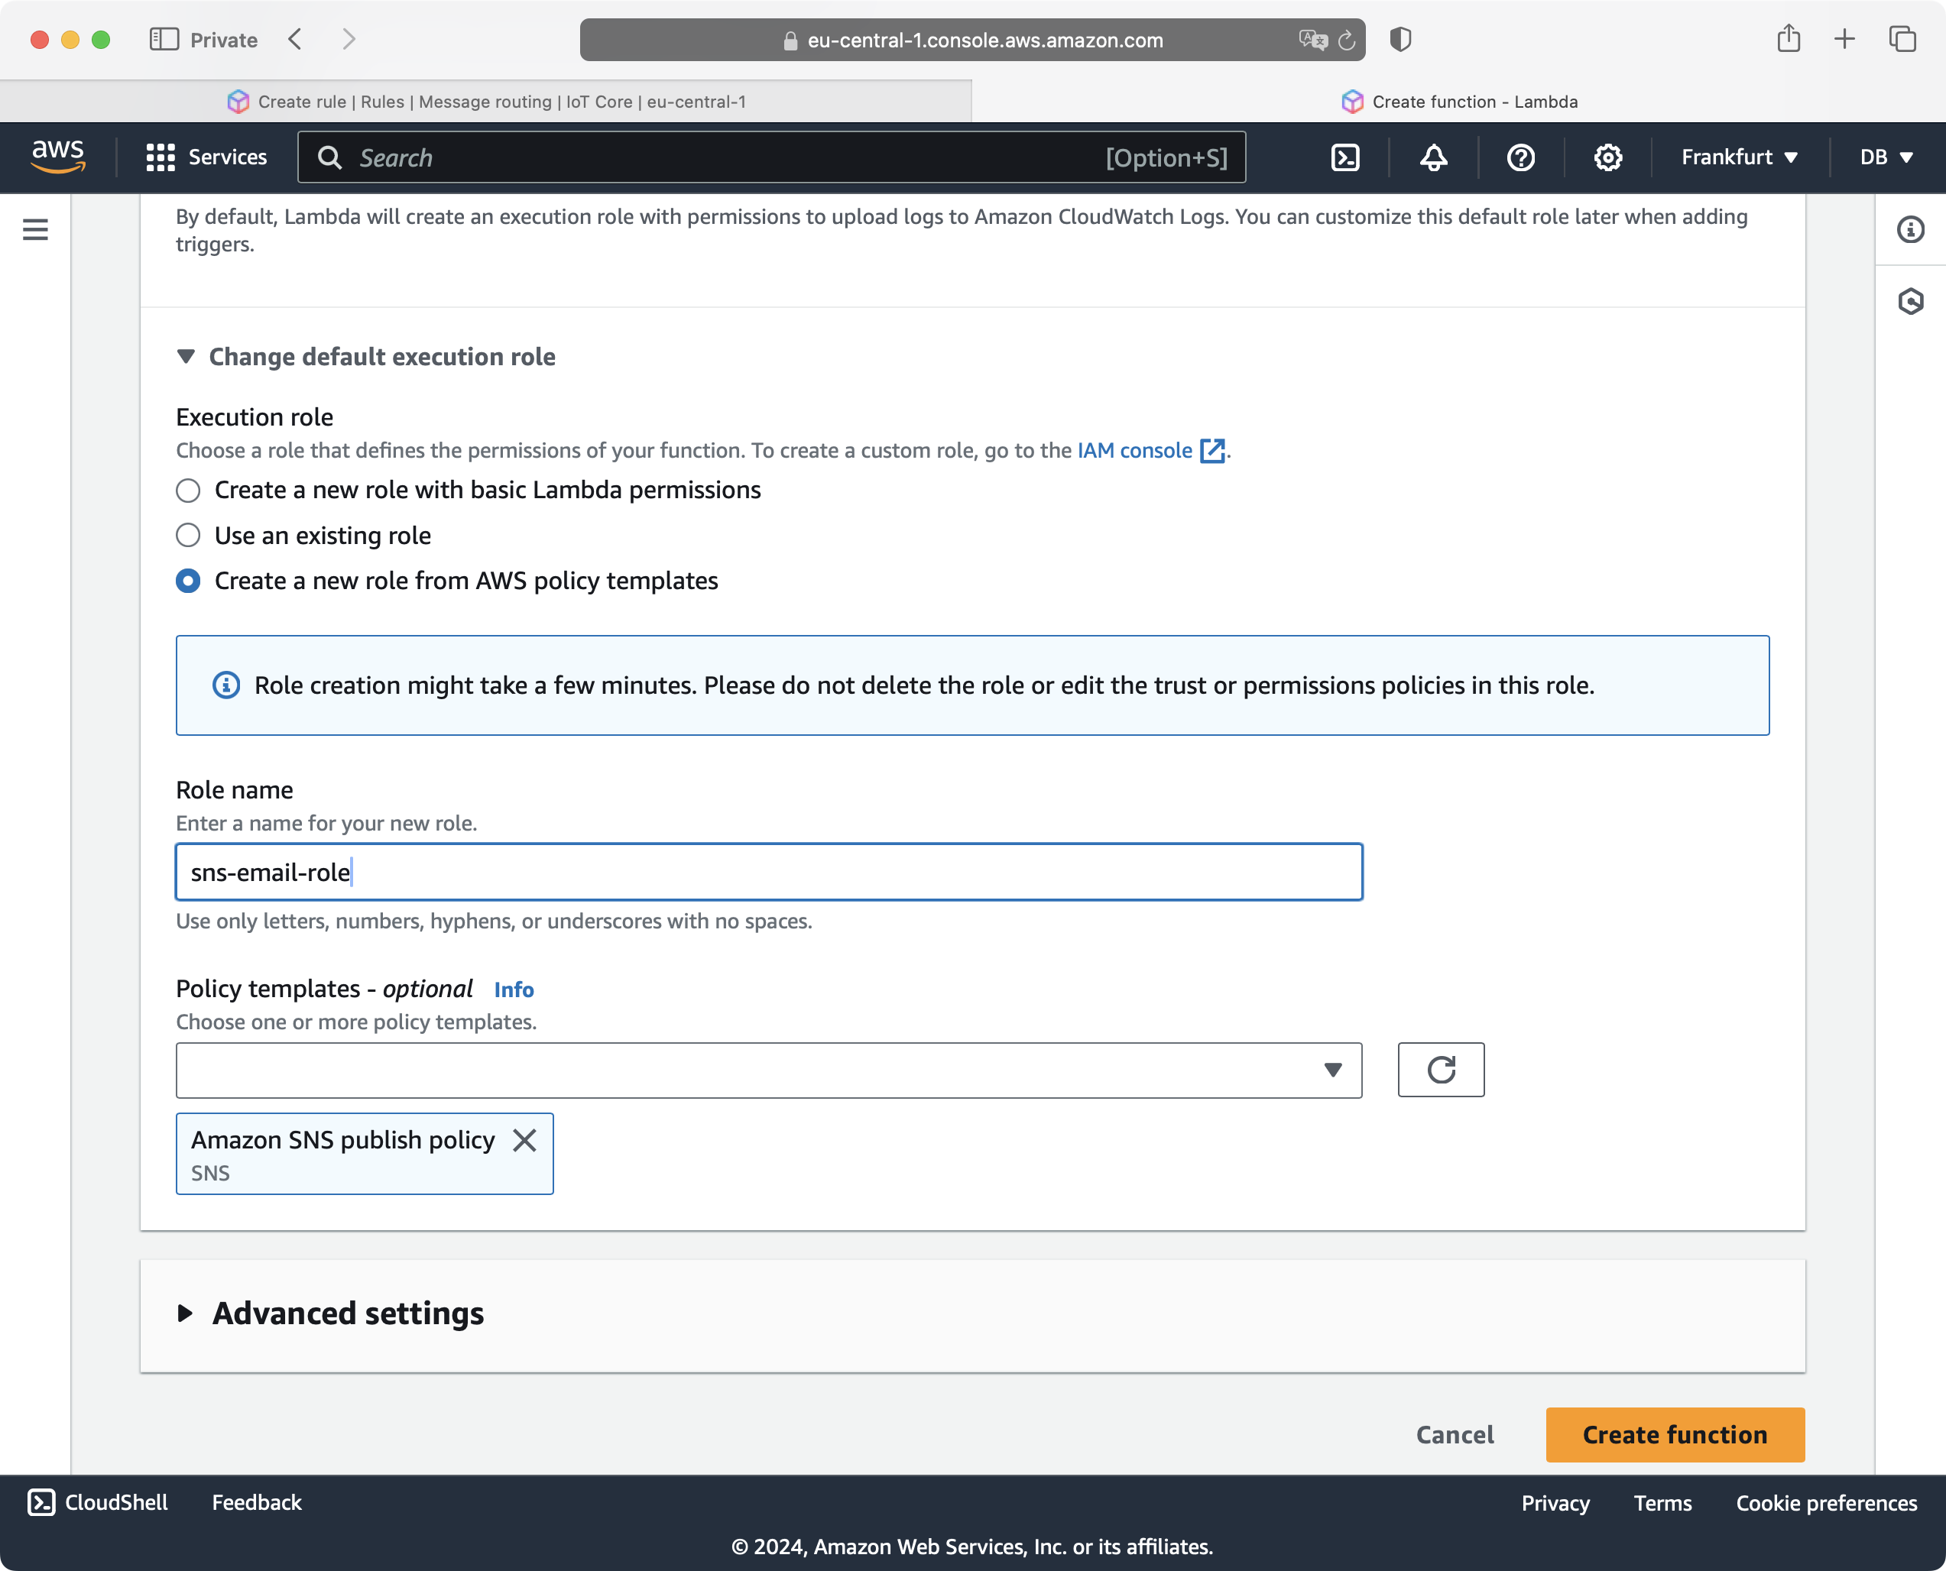Screen dimensions: 1946x1571
Task: Toggle 'Create a new role from AWS policy templates'
Action: click(187, 580)
